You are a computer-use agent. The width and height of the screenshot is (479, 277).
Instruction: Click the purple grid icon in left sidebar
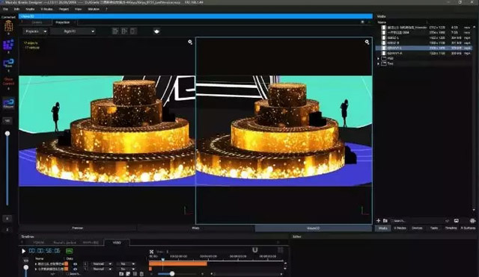[8, 45]
